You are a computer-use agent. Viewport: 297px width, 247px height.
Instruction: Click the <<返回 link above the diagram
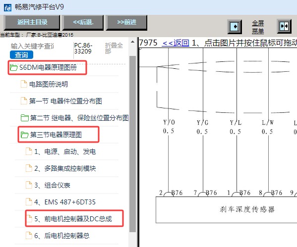(x=176, y=43)
